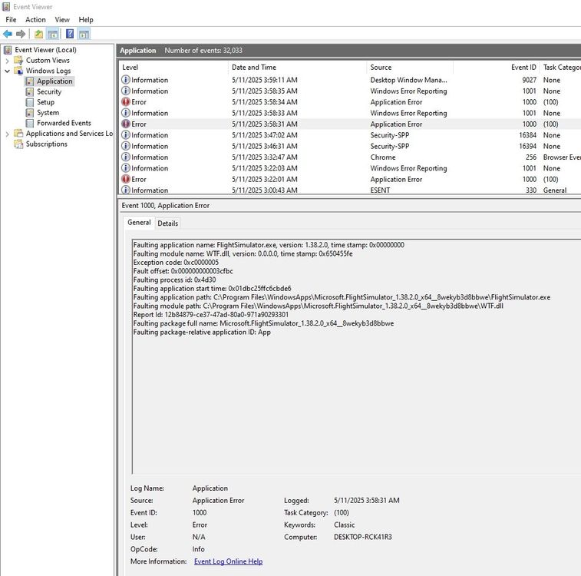Expand the Custom Views node
Screen dimensions: 581x576
[x=8, y=60]
